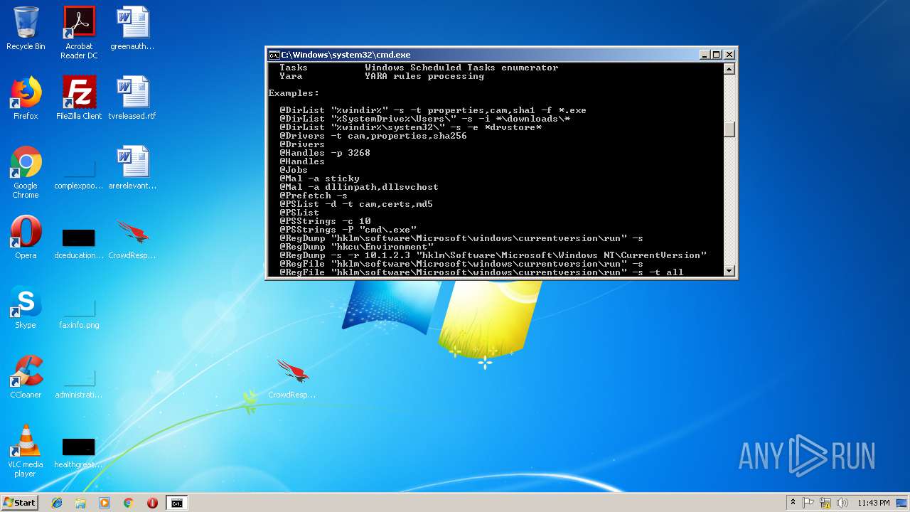Select the arerelevant Word document
Viewport: 910px width, 512px height.
(132, 168)
